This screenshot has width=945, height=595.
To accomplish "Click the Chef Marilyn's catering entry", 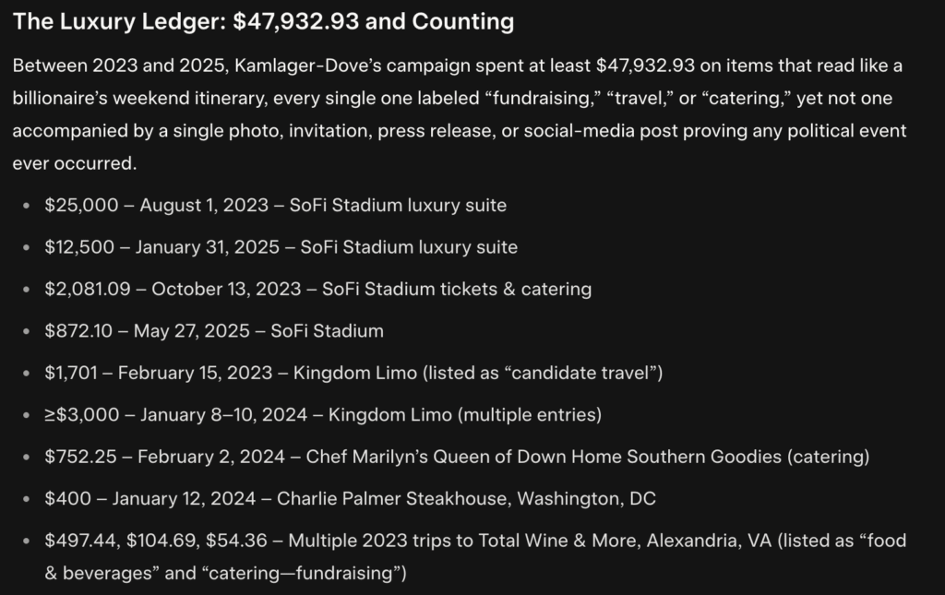I will point(457,457).
